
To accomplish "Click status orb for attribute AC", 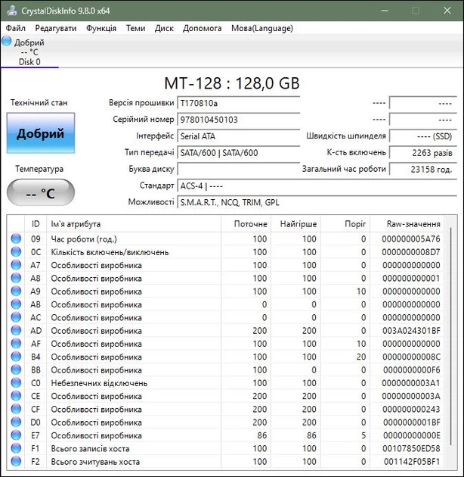I will (16, 317).
